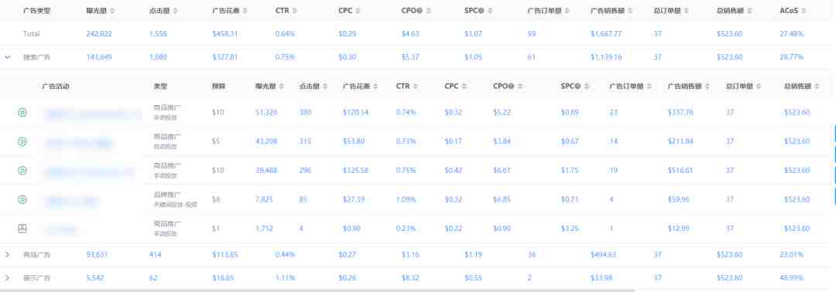The width and height of the screenshot is (836, 292).
Task: Toggle status of the $125.58 spend campaign
Action: coord(22,171)
